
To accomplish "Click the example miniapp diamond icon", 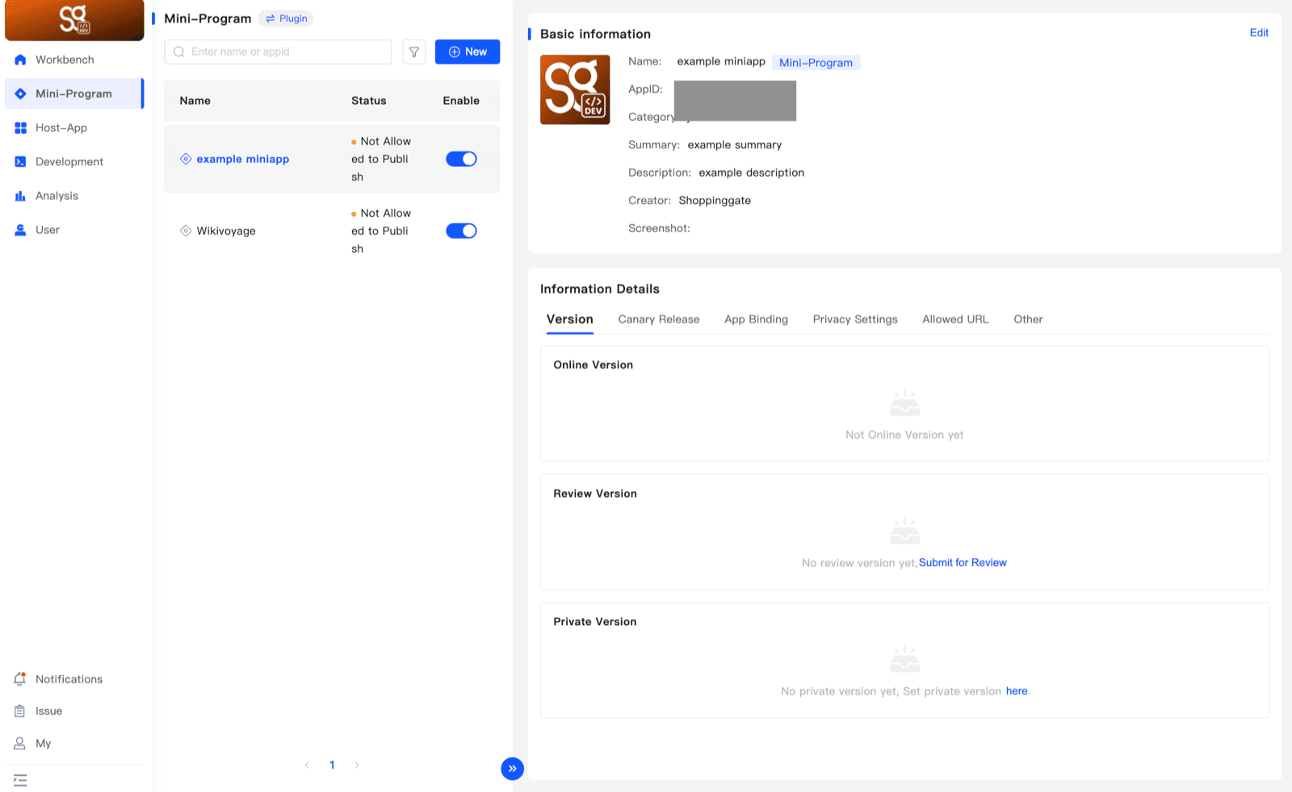I will [186, 159].
